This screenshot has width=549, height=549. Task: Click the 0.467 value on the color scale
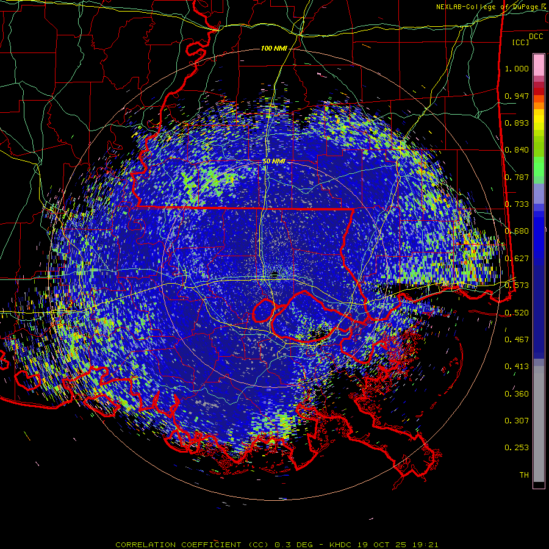coord(517,340)
